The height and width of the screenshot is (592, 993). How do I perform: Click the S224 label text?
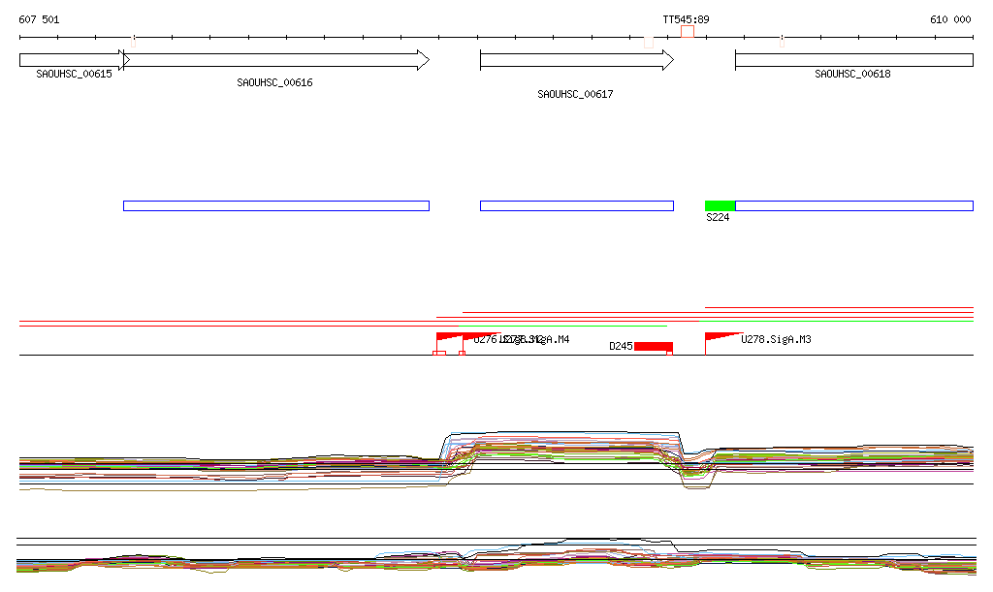[718, 217]
